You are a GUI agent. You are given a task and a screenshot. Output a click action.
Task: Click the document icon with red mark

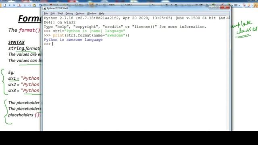point(19,5)
